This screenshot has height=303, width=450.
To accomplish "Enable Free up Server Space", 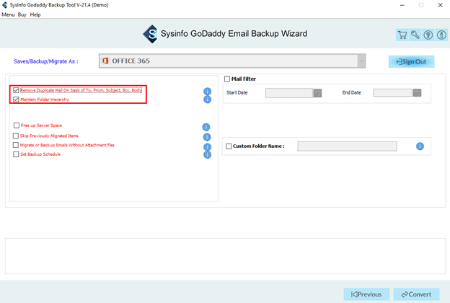I will pyautogui.click(x=17, y=126).
